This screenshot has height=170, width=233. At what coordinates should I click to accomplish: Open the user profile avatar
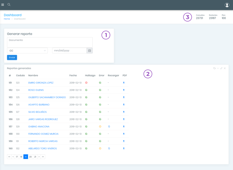tap(227, 5)
